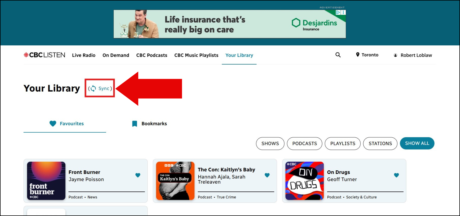Filter favourites by SHOWS
460x216 pixels.
[x=270, y=143]
